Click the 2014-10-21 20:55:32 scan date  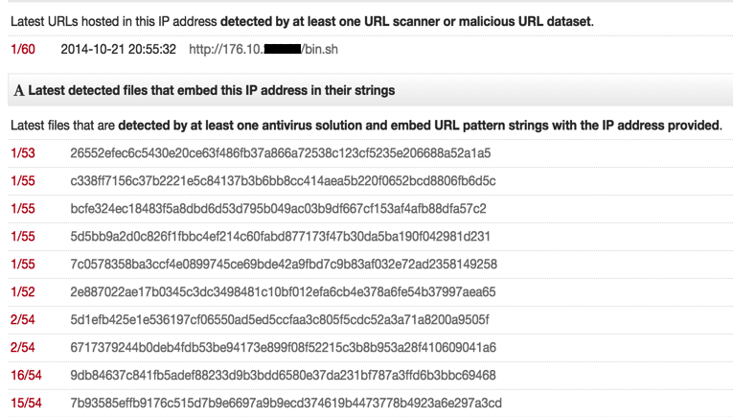click(118, 49)
